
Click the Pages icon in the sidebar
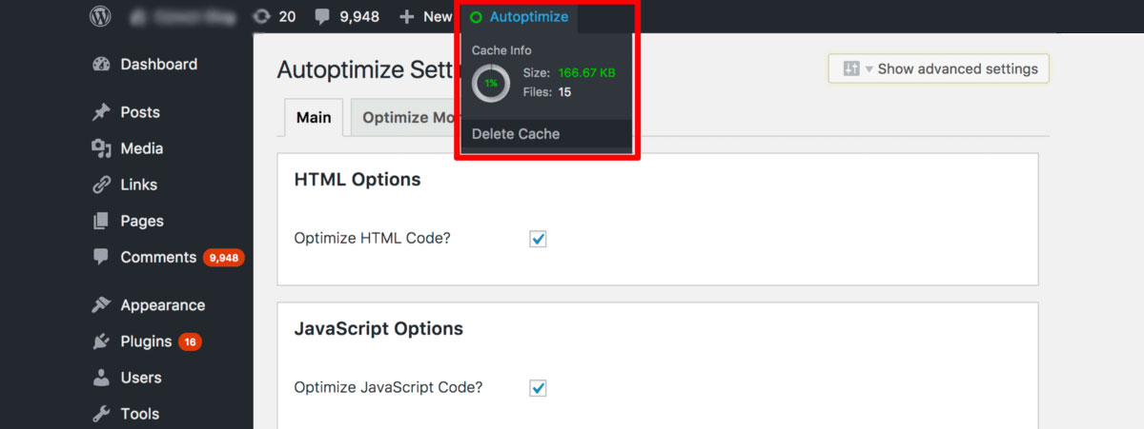tap(101, 221)
